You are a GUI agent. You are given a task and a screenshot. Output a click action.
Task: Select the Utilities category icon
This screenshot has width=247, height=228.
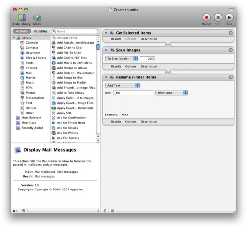(x=22, y=108)
